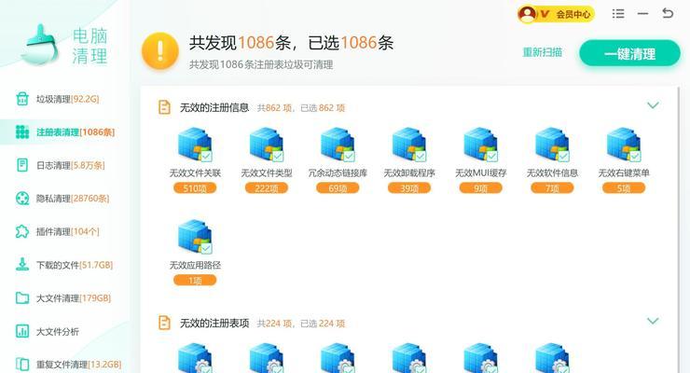
Task: Click the 共862项, 已选862项 count text
Action: 301,108
